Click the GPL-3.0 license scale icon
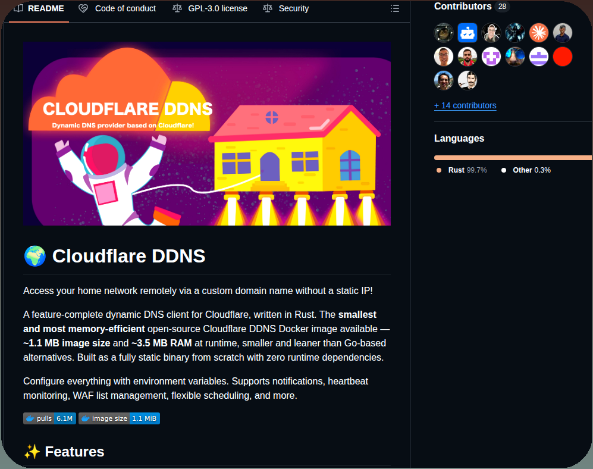 [177, 8]
